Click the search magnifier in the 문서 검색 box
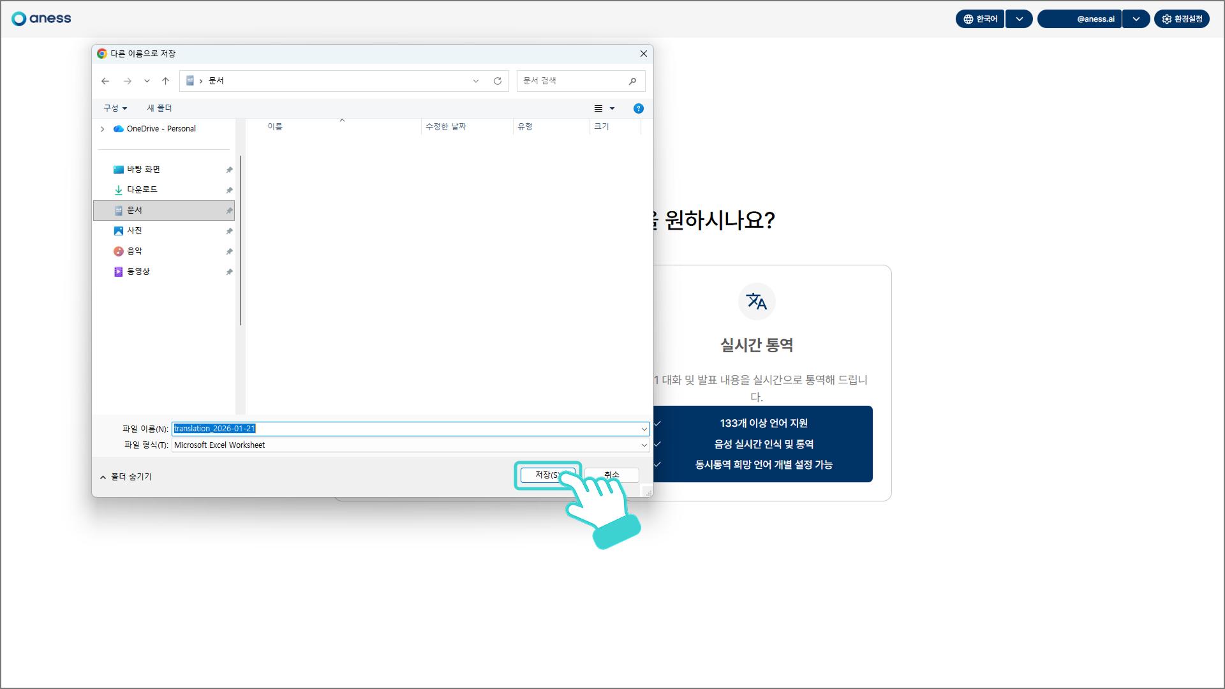 pos(632,81)
